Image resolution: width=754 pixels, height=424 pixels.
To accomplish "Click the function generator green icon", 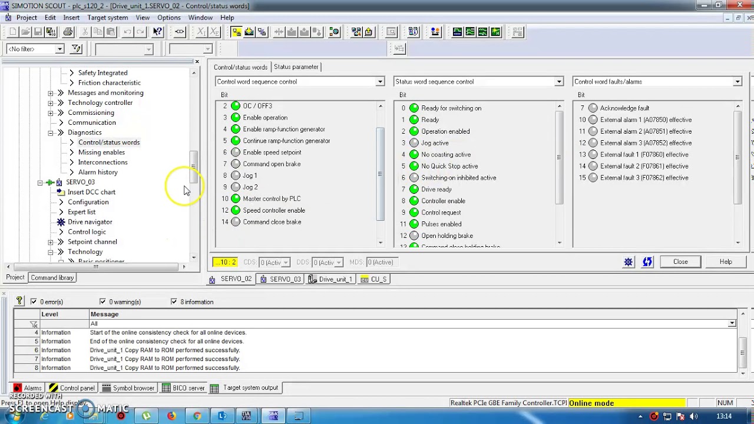I will (x=470, y=32).
